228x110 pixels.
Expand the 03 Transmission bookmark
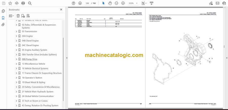coord(16,31)
